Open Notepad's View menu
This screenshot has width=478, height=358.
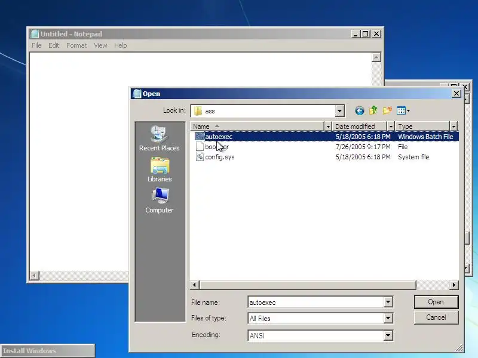coord(100,45)
